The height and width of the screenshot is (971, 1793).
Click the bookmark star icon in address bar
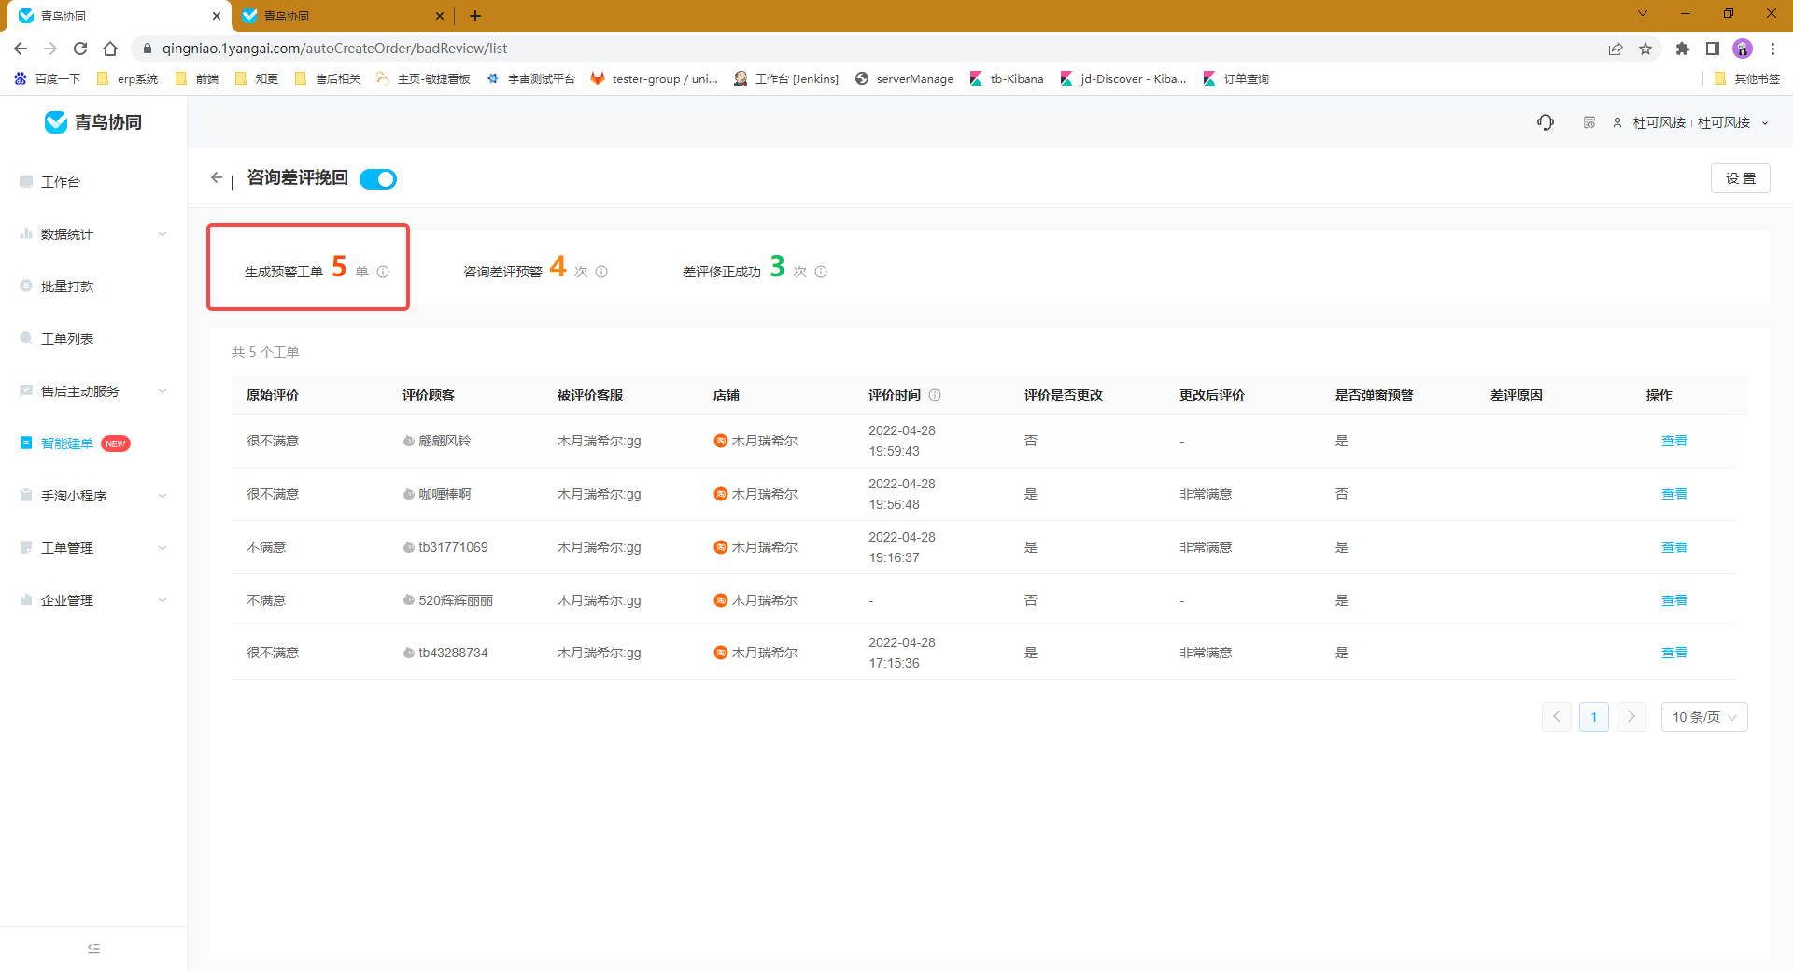(x=1645, y=49)
